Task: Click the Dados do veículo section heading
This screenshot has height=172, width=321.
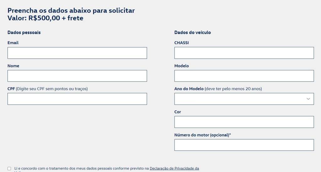Action: [x=192, y=33]
